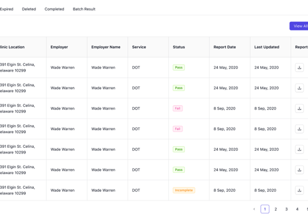Click the View All button
This screenshot has height=220, width=308.
coord(299,26)
